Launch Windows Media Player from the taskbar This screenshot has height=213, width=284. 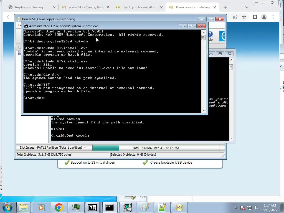(x=41, y=207)
